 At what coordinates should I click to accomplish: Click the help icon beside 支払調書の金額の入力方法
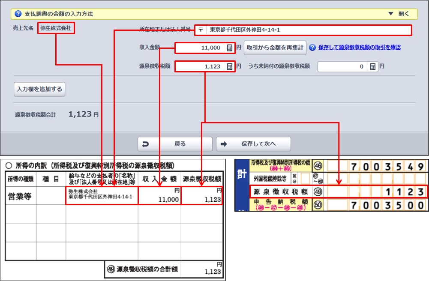point(18,14)
